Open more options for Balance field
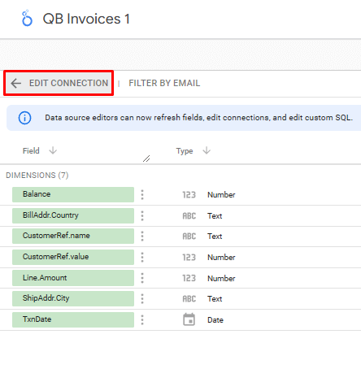The height and width of the screenshot is (369, 361). pos(142,195)
